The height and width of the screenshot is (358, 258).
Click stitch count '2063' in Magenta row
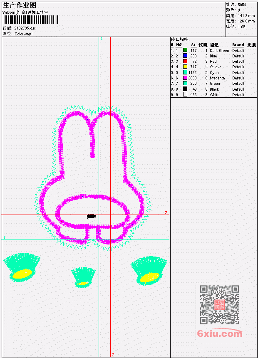192,78
